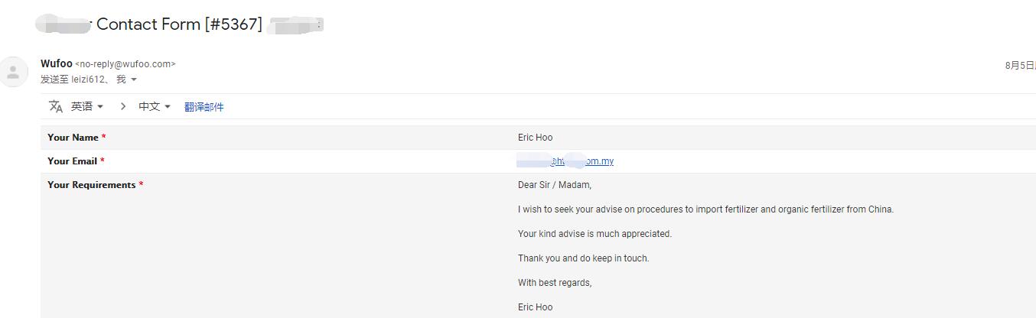The height and width of the screenshot is (318, 1036).
Task: Click the Eric Hoo name value
Action: point(535,138)
